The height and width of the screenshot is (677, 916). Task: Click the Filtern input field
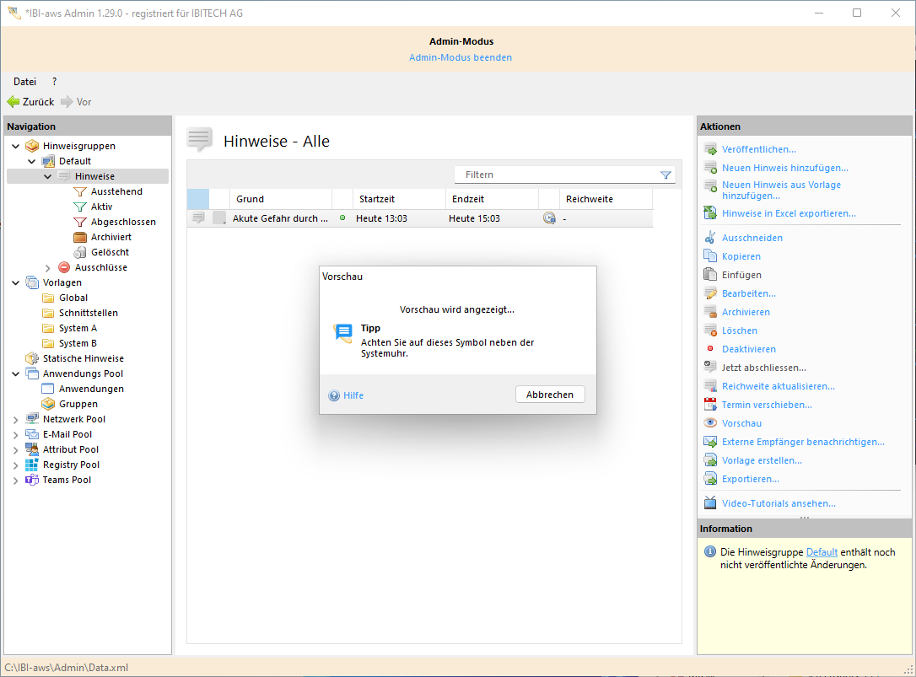pos(557,175)
